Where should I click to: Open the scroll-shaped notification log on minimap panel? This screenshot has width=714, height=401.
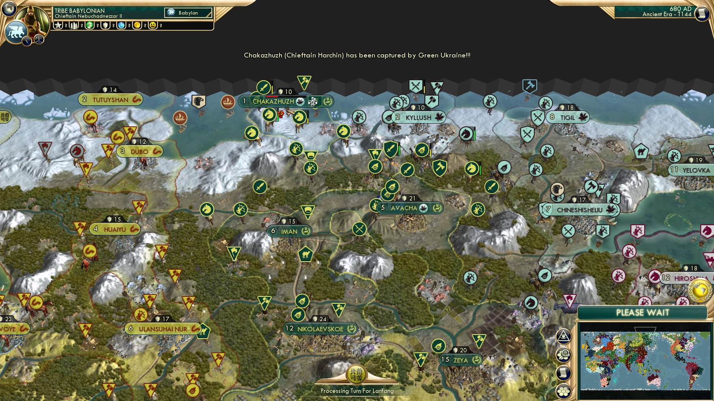click(x=564, y=372)
